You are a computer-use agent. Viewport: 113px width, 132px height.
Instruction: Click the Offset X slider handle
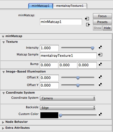pyautogui.click(x=78, y=78)
